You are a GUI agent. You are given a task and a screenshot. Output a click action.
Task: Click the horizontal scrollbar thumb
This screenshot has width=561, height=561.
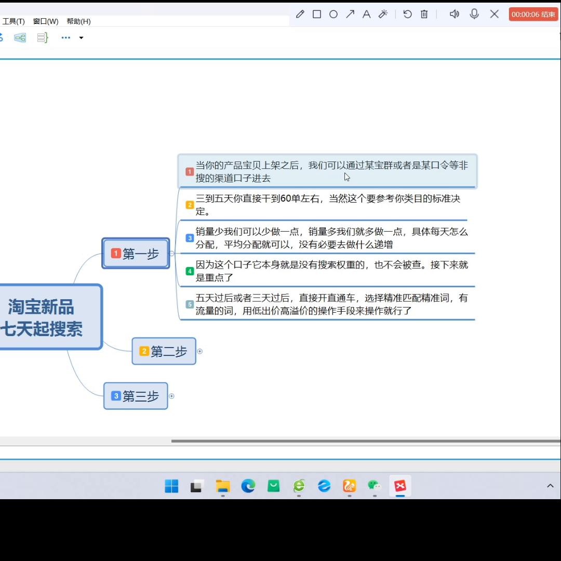[366, 441]
